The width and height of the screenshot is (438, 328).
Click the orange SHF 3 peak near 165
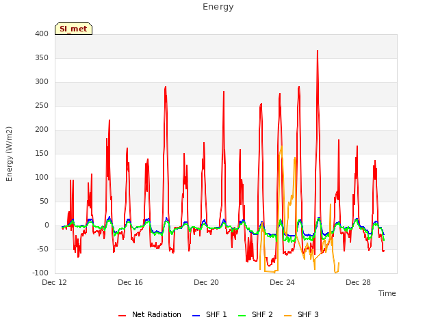281,146
